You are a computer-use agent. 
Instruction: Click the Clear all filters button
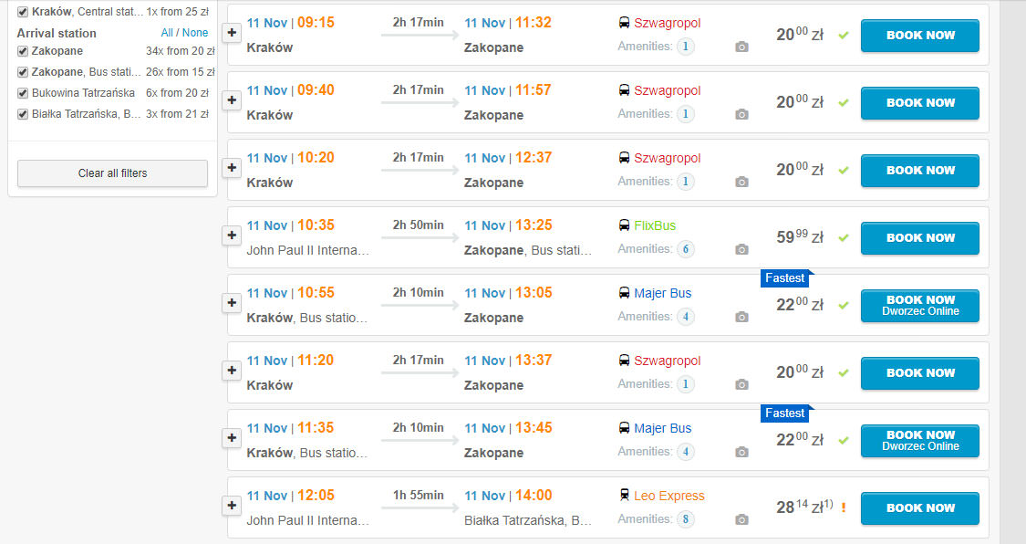[112, 173]
